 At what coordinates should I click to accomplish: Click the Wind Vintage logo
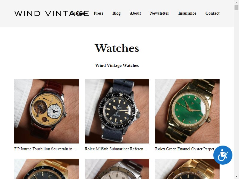(52, 13)
